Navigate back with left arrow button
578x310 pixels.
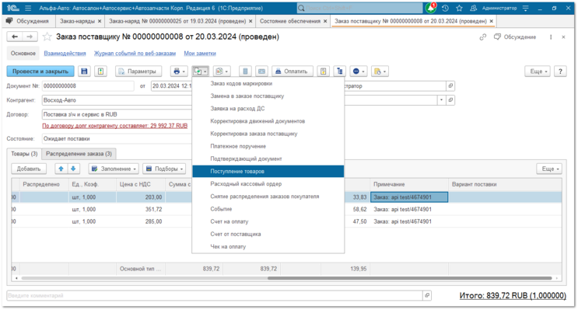(x=15, y=37)
